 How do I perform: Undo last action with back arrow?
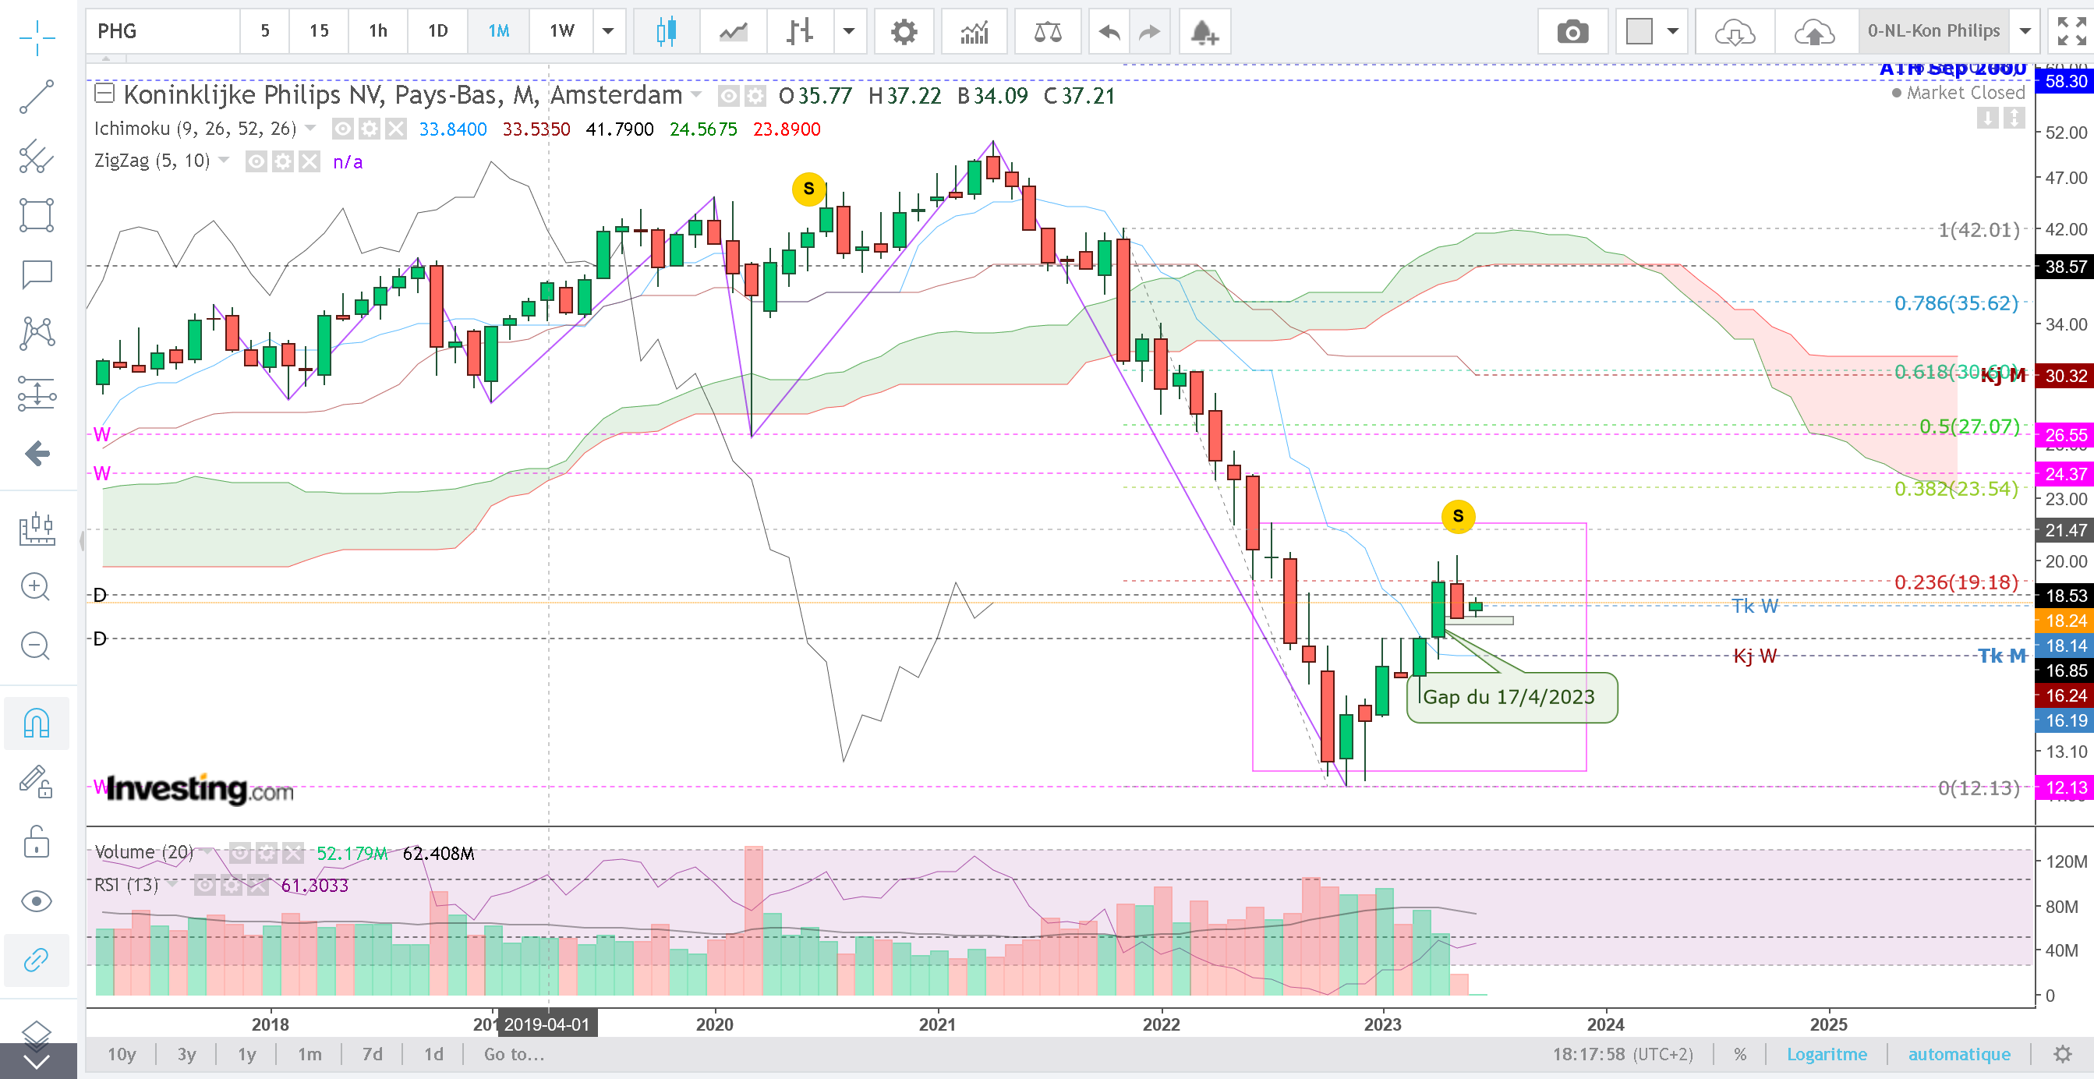coord(1109,33)
